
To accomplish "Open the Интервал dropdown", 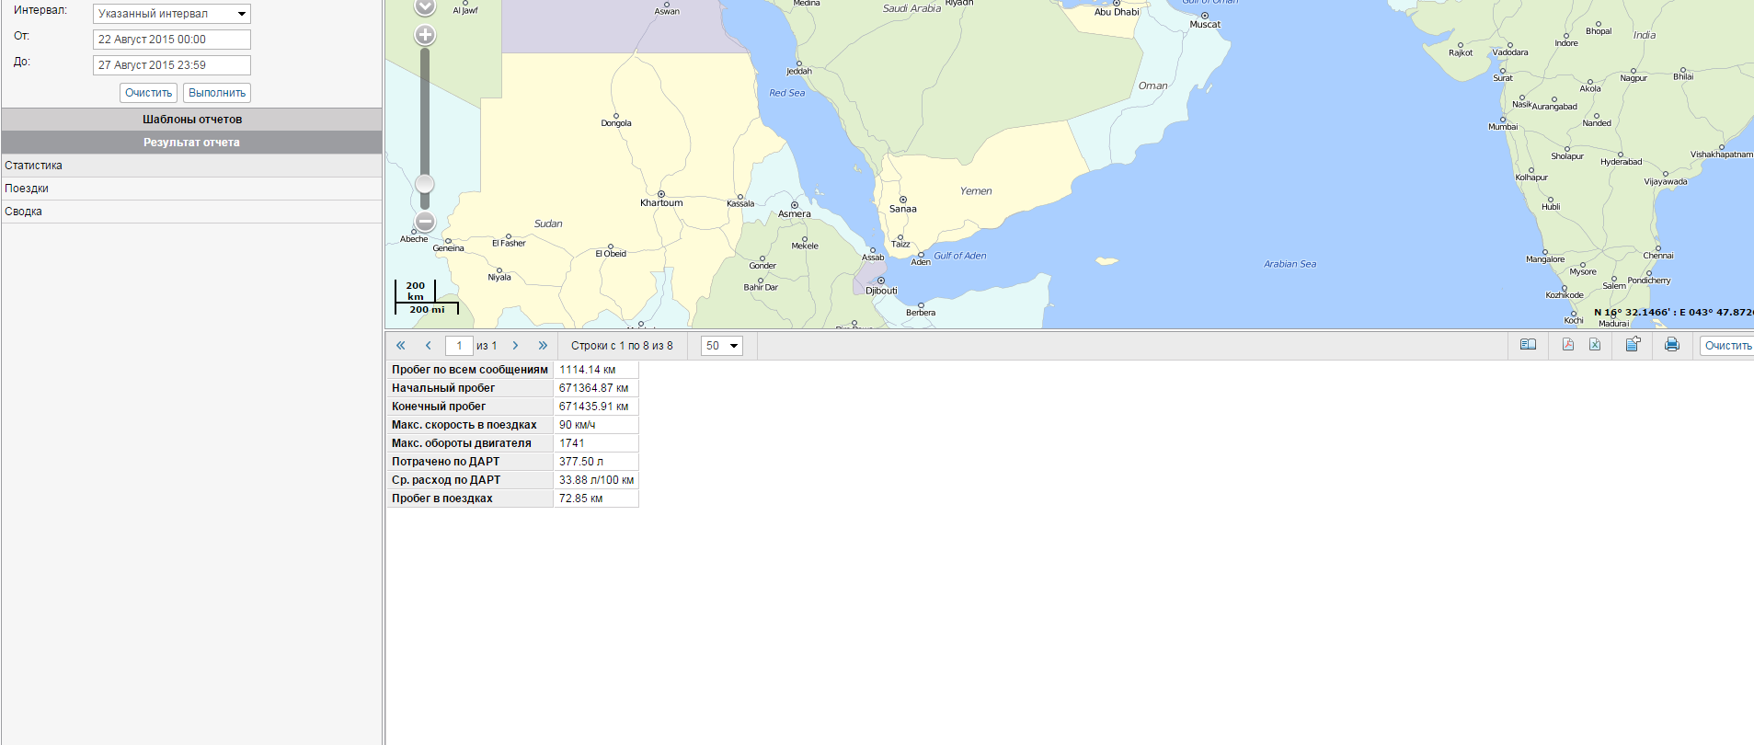I will tap(172, 14).
